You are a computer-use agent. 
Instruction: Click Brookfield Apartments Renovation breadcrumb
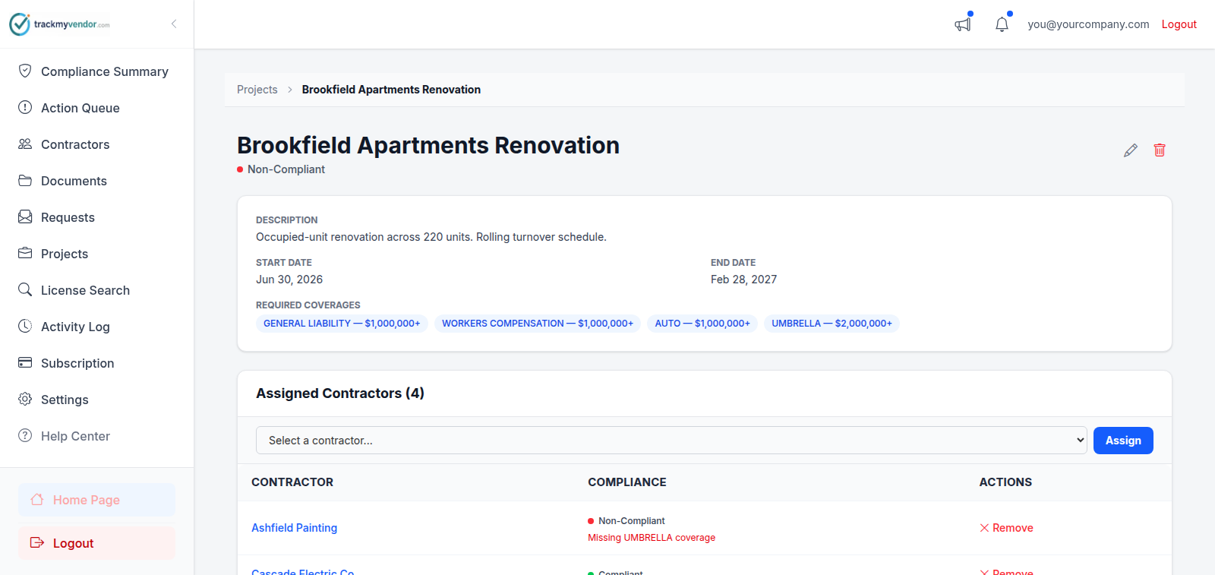391,90
